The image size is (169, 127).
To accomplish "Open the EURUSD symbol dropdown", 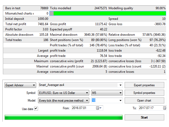I will click(x=64, y=93).
